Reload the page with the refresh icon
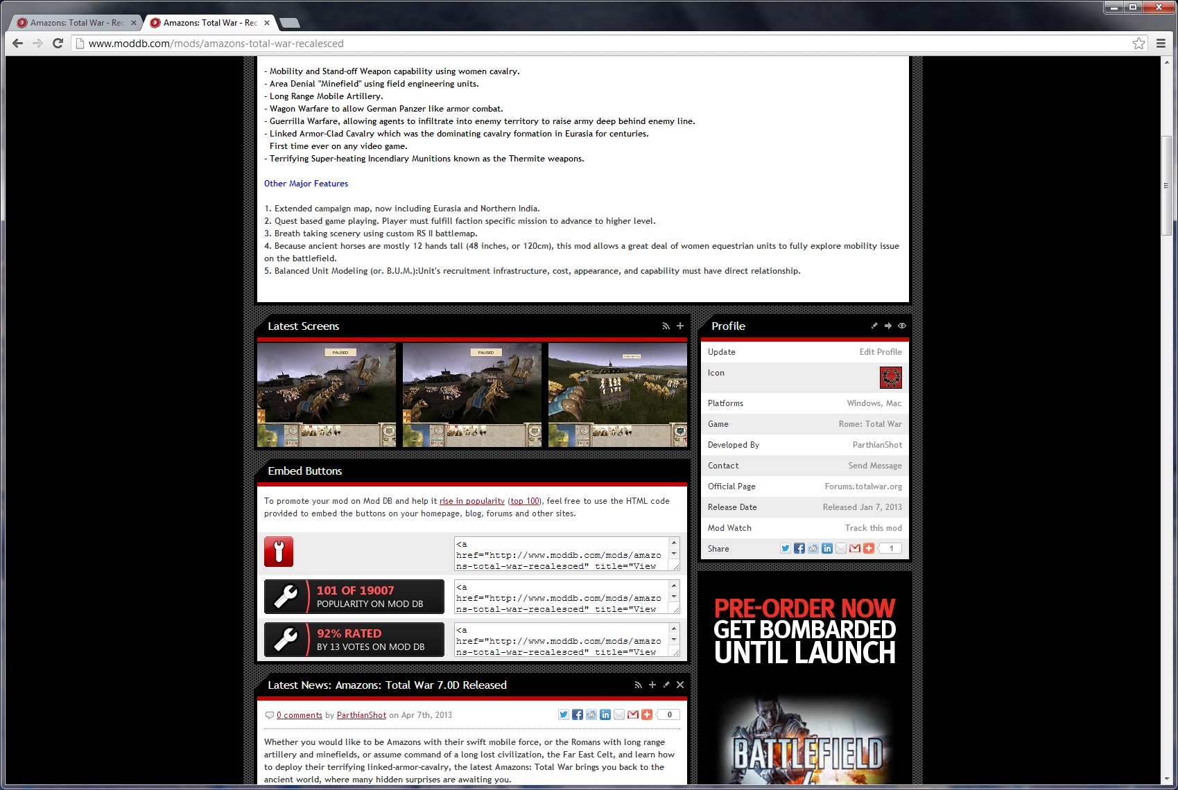Viewport: 1178px width, 790px height. coord(58,43)
